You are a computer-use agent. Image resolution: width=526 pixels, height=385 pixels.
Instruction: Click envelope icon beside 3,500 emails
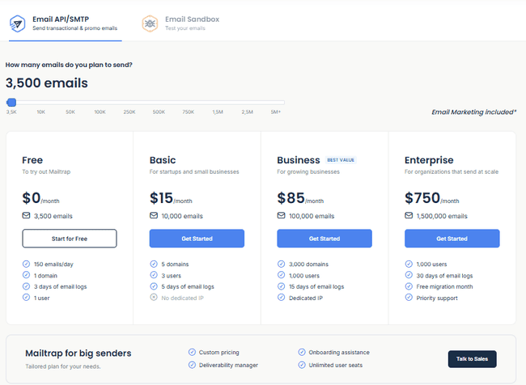point(26,215)
